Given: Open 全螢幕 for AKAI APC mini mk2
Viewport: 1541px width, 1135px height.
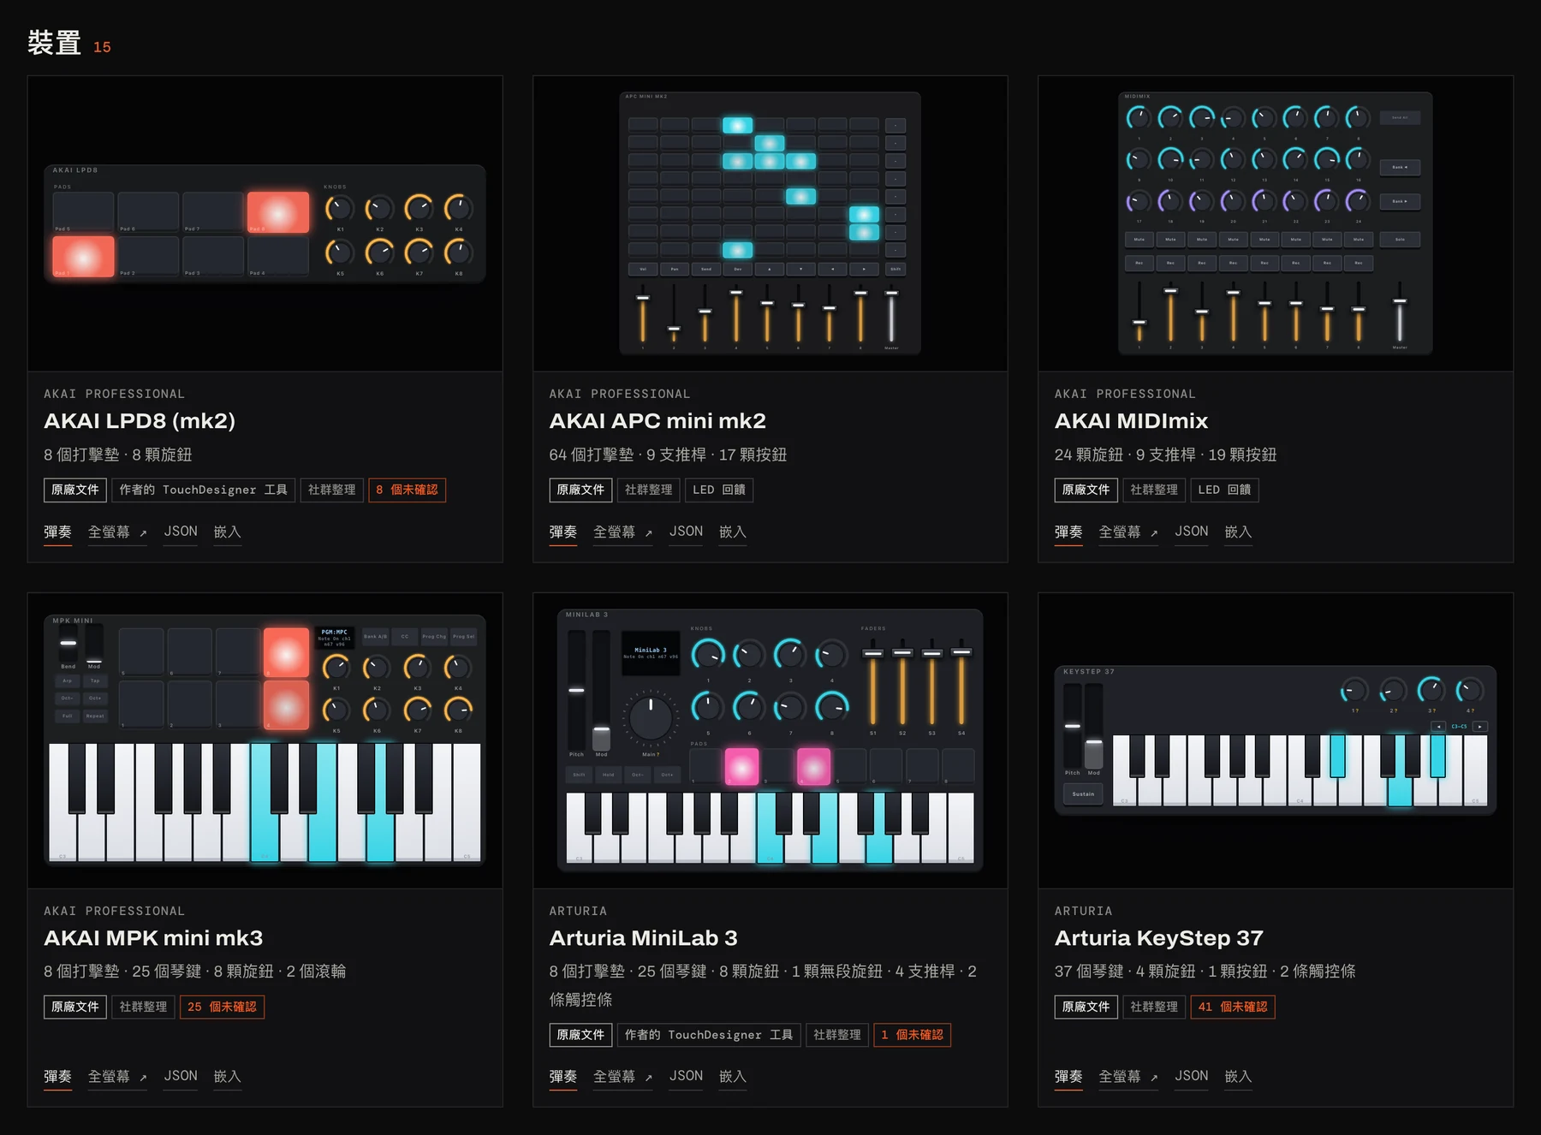Looking at the screenshot, I should 622,532.
